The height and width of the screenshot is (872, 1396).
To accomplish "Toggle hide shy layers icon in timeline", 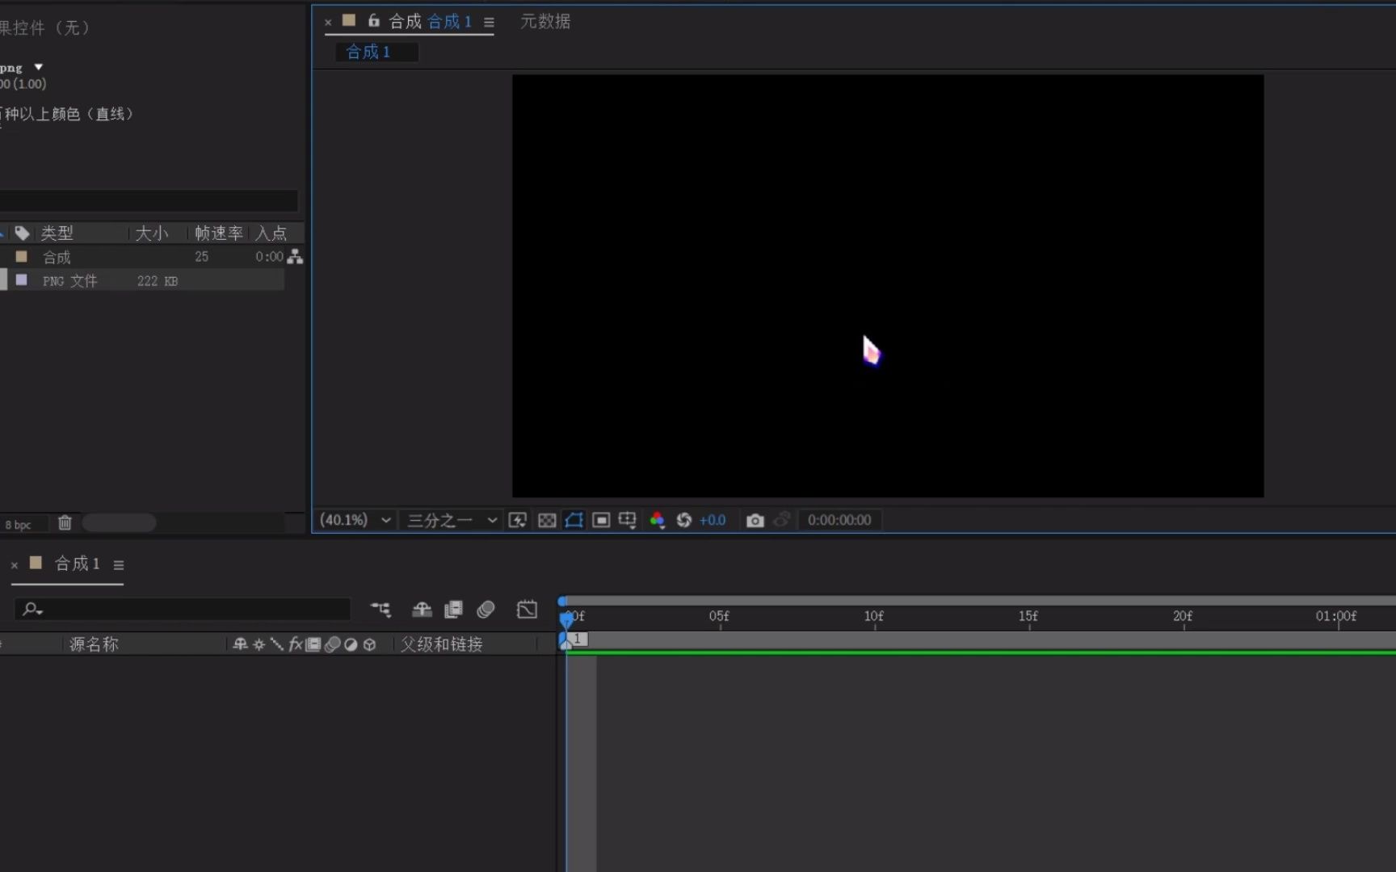I will (x=422, y=610).
